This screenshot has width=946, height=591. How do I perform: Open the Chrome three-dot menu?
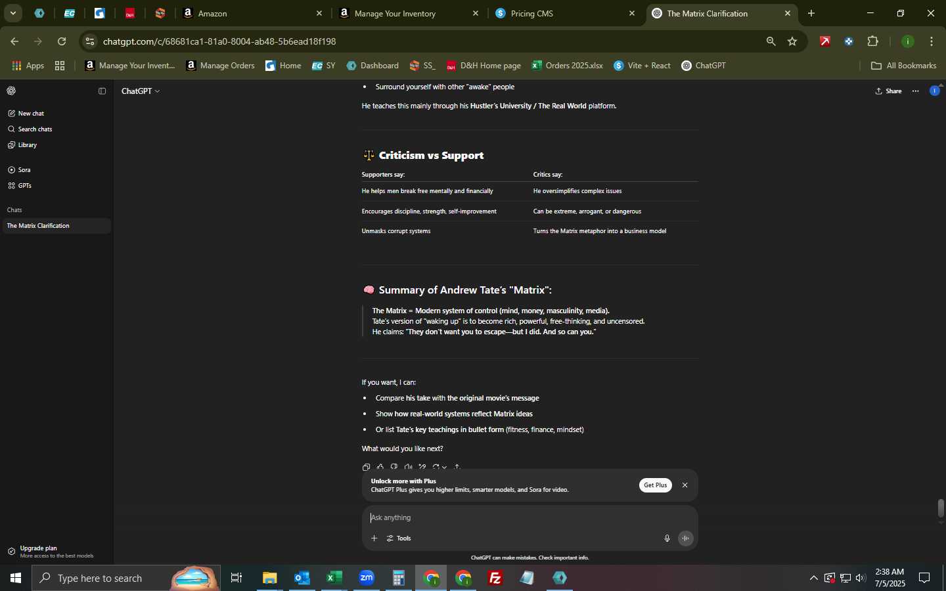(932, 41)
